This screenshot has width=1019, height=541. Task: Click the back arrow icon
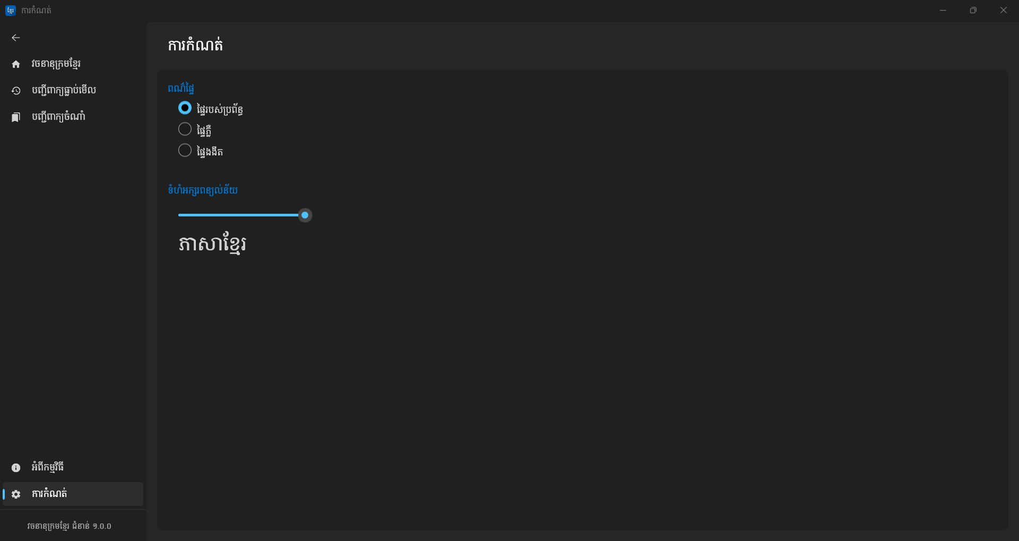point(16,38)
